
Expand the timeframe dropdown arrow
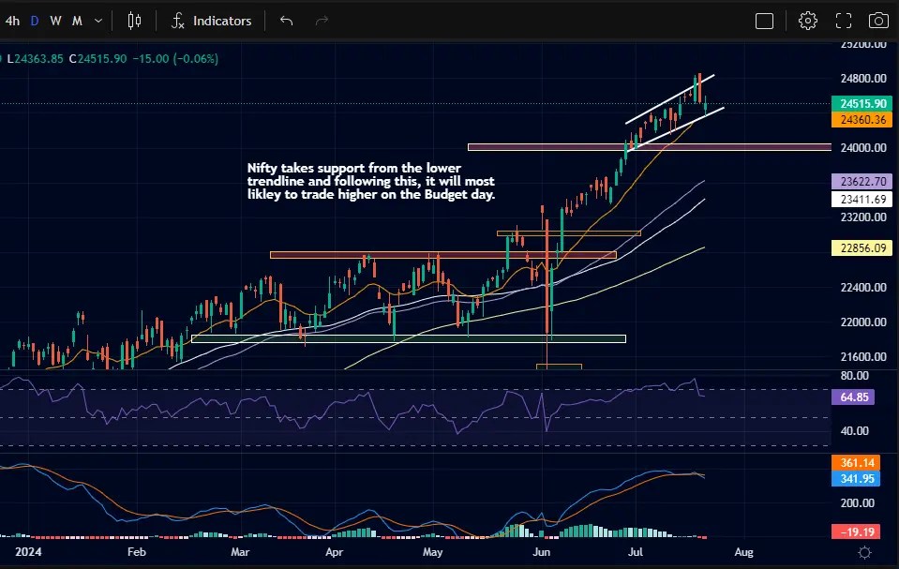pyautogui.click(x=98, y=22)
